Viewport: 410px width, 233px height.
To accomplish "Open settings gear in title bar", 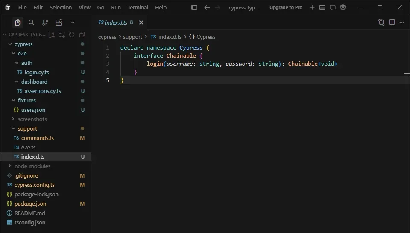I will click(x=343, y=7).
